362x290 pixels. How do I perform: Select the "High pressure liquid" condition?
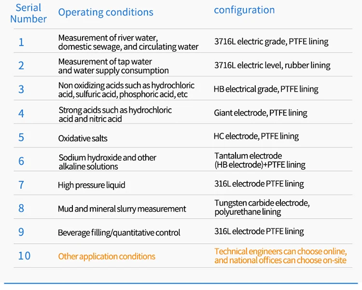click(x=91, y=185)
